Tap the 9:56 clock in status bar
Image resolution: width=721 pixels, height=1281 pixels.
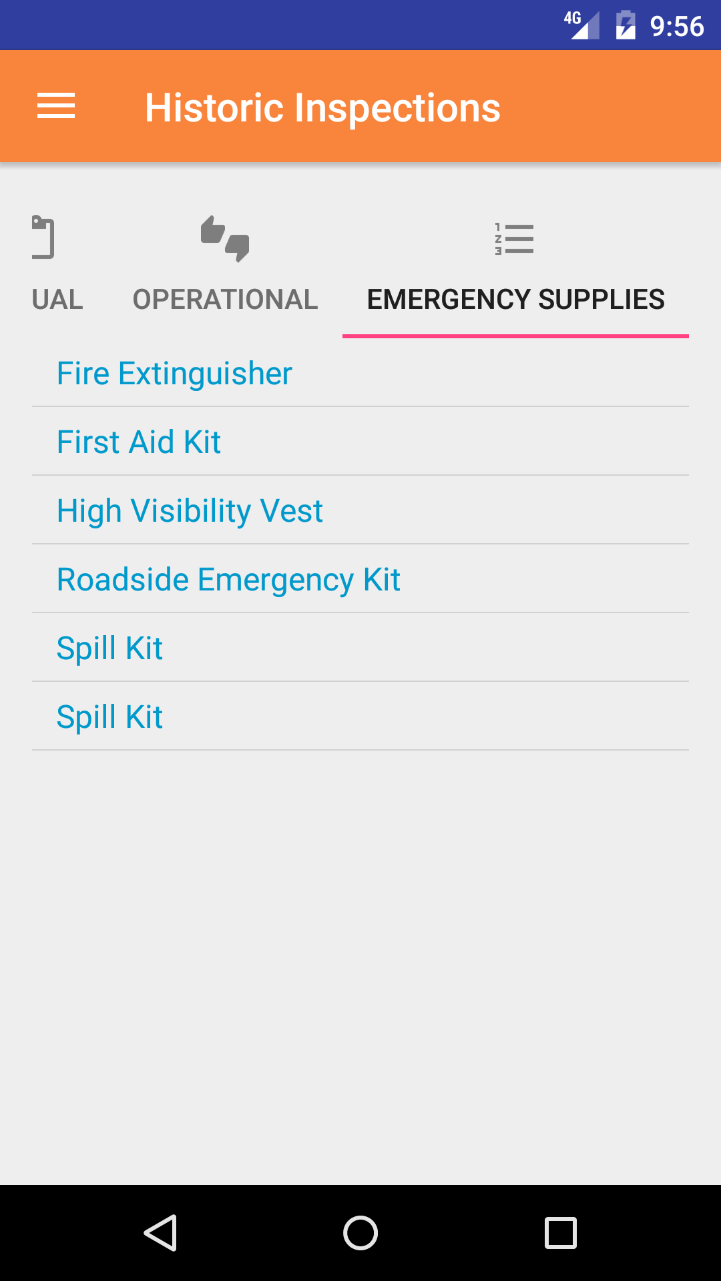point(677,27)
